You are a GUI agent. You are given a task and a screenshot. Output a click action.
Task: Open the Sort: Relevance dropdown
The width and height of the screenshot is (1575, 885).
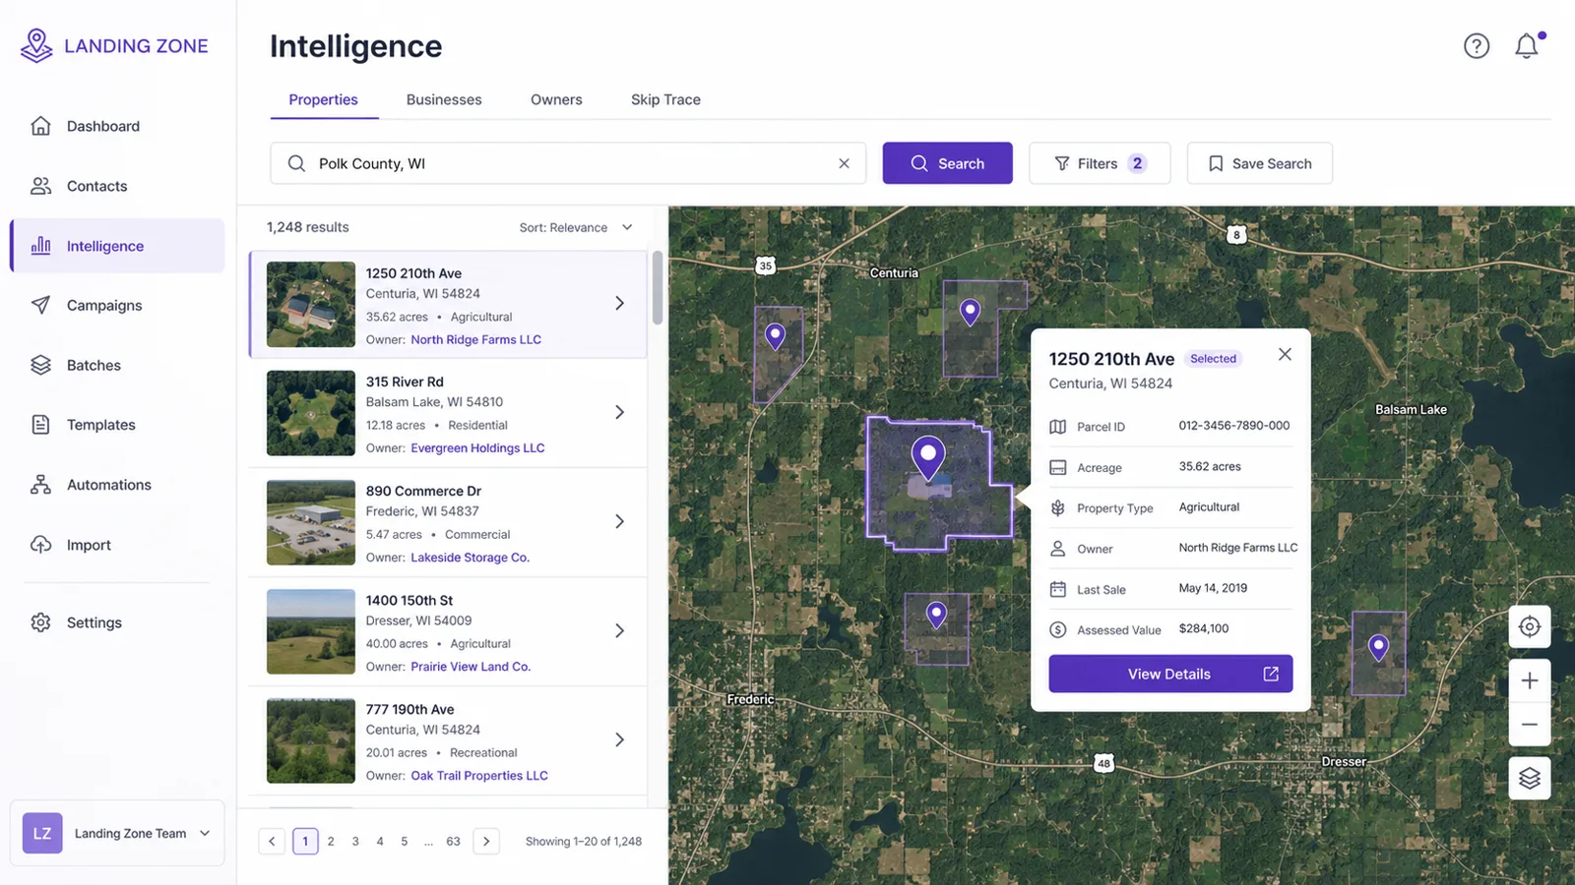coord(576,227)
